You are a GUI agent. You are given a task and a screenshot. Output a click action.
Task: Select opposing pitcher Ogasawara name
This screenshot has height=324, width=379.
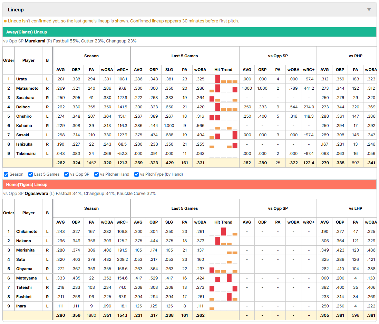point(36,194)
